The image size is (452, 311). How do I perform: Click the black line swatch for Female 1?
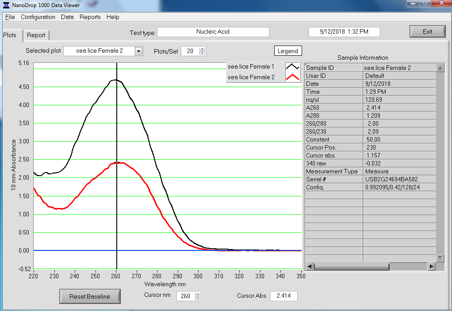(x=292, y=67)
